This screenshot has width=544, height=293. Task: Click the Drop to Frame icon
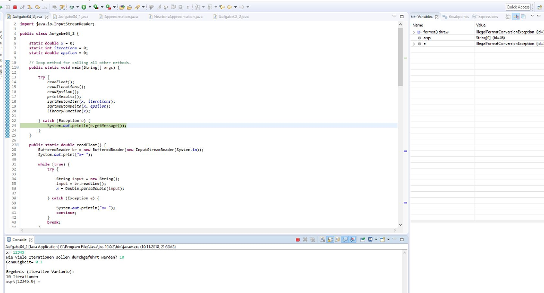pos(55,7)
